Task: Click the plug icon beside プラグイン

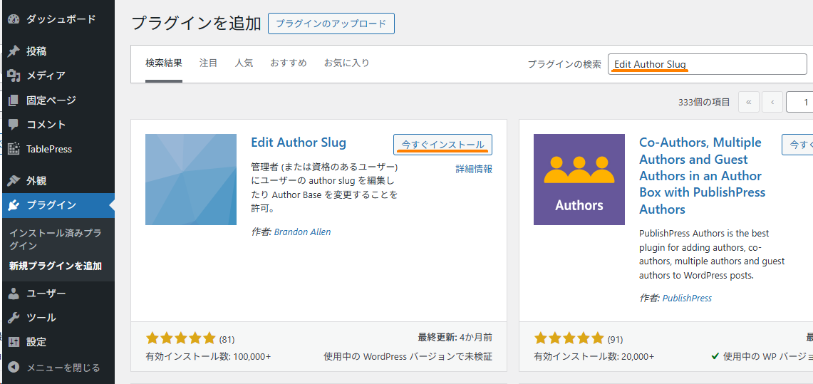Action: point(14,206)
